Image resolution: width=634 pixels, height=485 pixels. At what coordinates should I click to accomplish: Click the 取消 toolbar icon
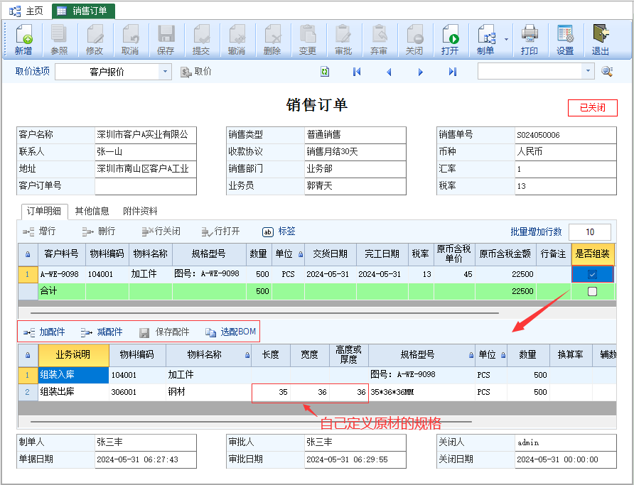coord(130,40)
